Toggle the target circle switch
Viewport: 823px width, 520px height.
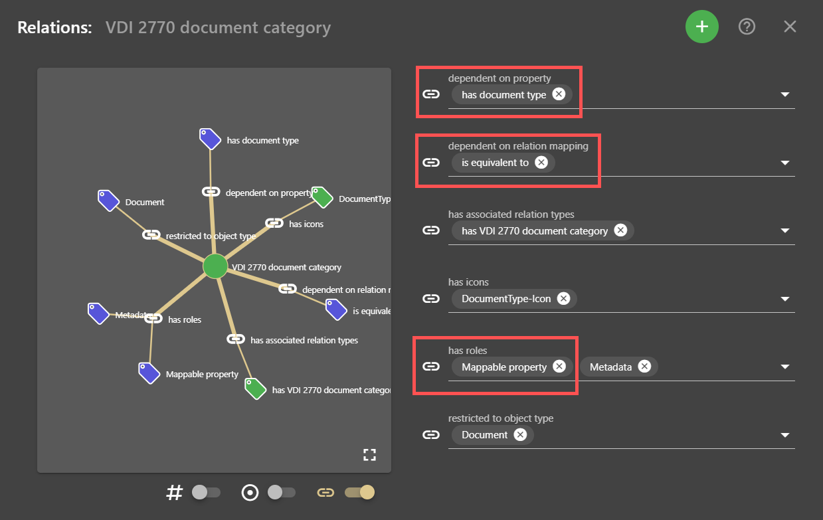tap(282, 492)
